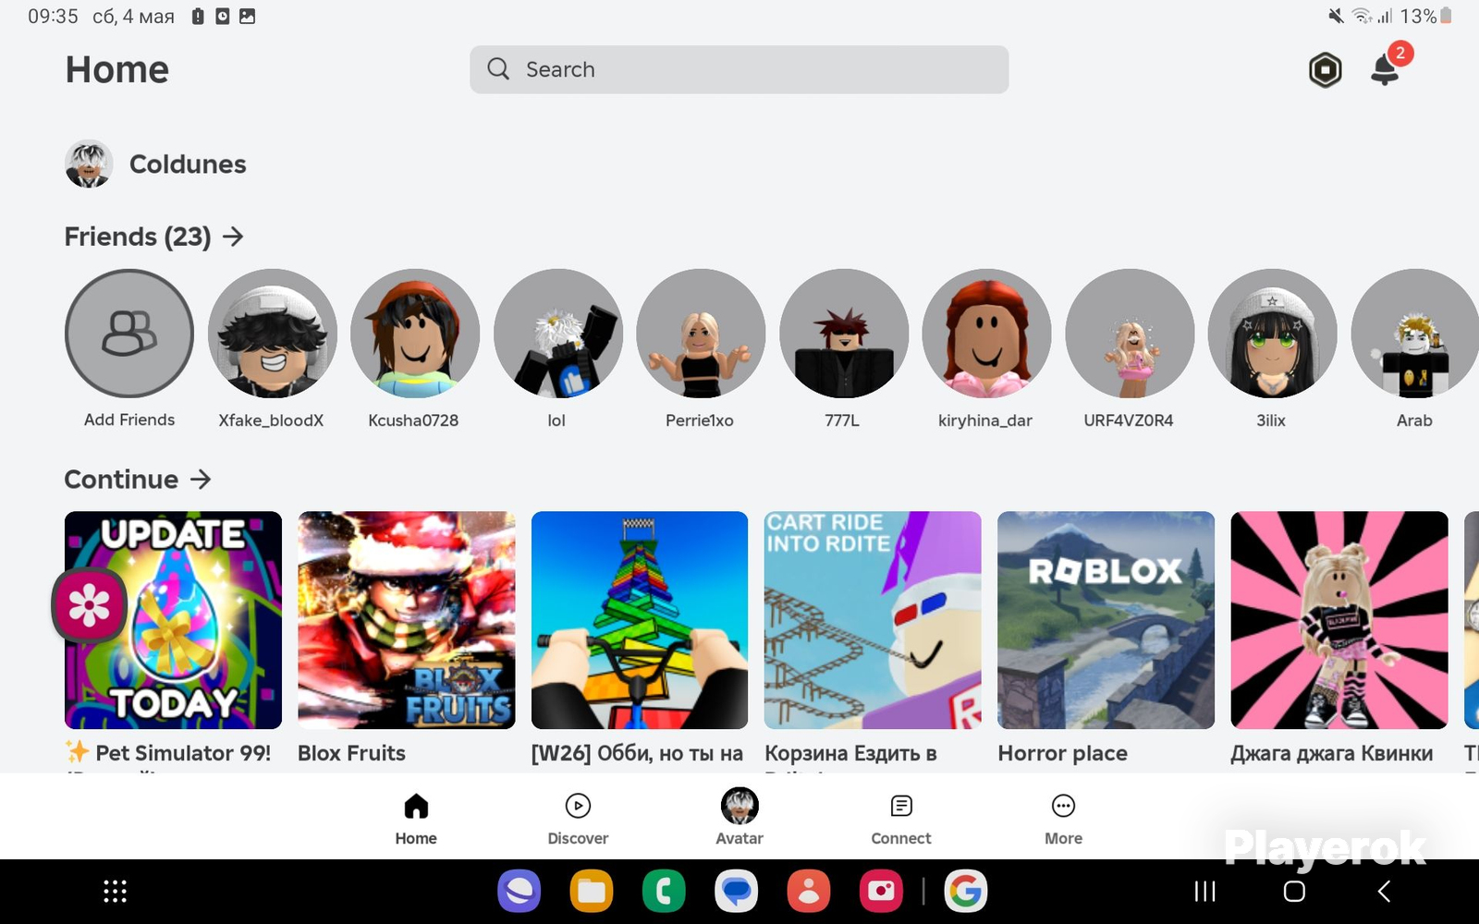Open Horror place game thumbnail

click(x=1106, y=620)
